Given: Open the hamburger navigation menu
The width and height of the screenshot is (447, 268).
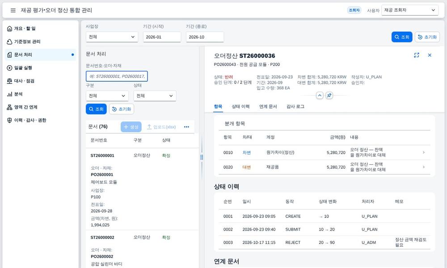Looking at the screenshot, I should (x=13, y=10).
